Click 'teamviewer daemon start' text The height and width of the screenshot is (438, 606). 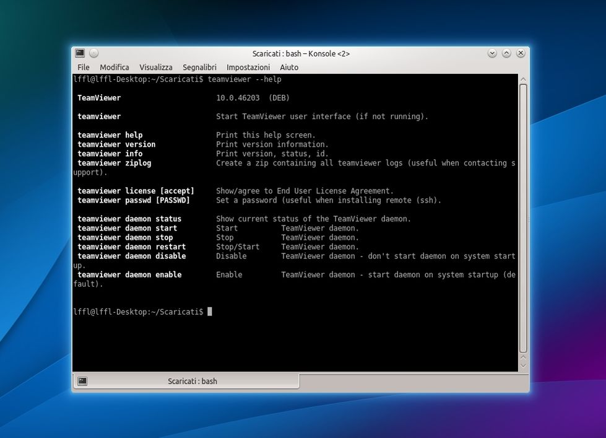click(127, 228)
